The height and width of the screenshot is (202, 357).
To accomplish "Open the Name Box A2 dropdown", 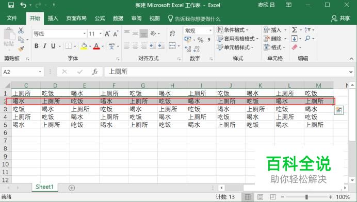I will click(40, 72).
